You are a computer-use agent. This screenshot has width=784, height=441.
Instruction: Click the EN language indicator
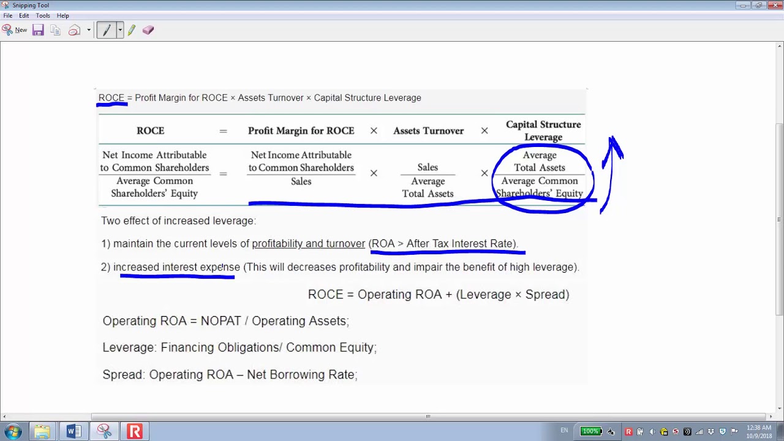(x=564, y=431)
